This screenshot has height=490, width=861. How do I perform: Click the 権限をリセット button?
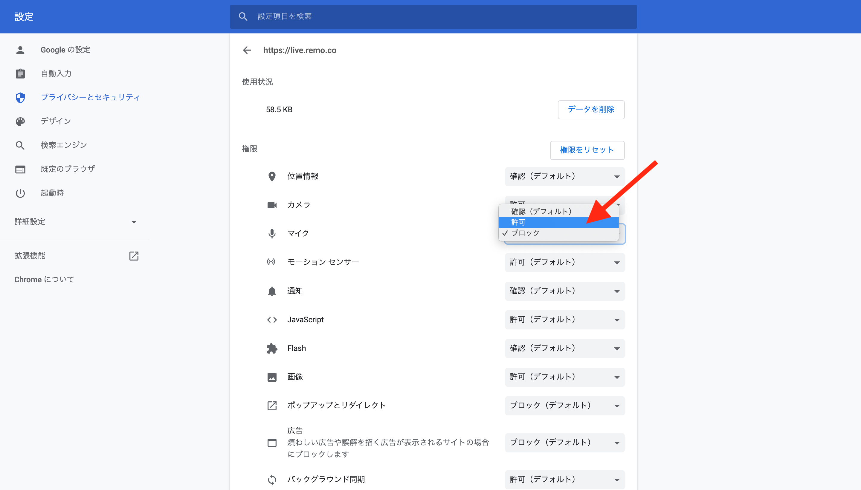coord(587,150)
